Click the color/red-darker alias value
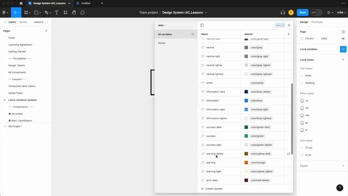Image resolution: width=348 pixels, height=196 pixels. 260,180
